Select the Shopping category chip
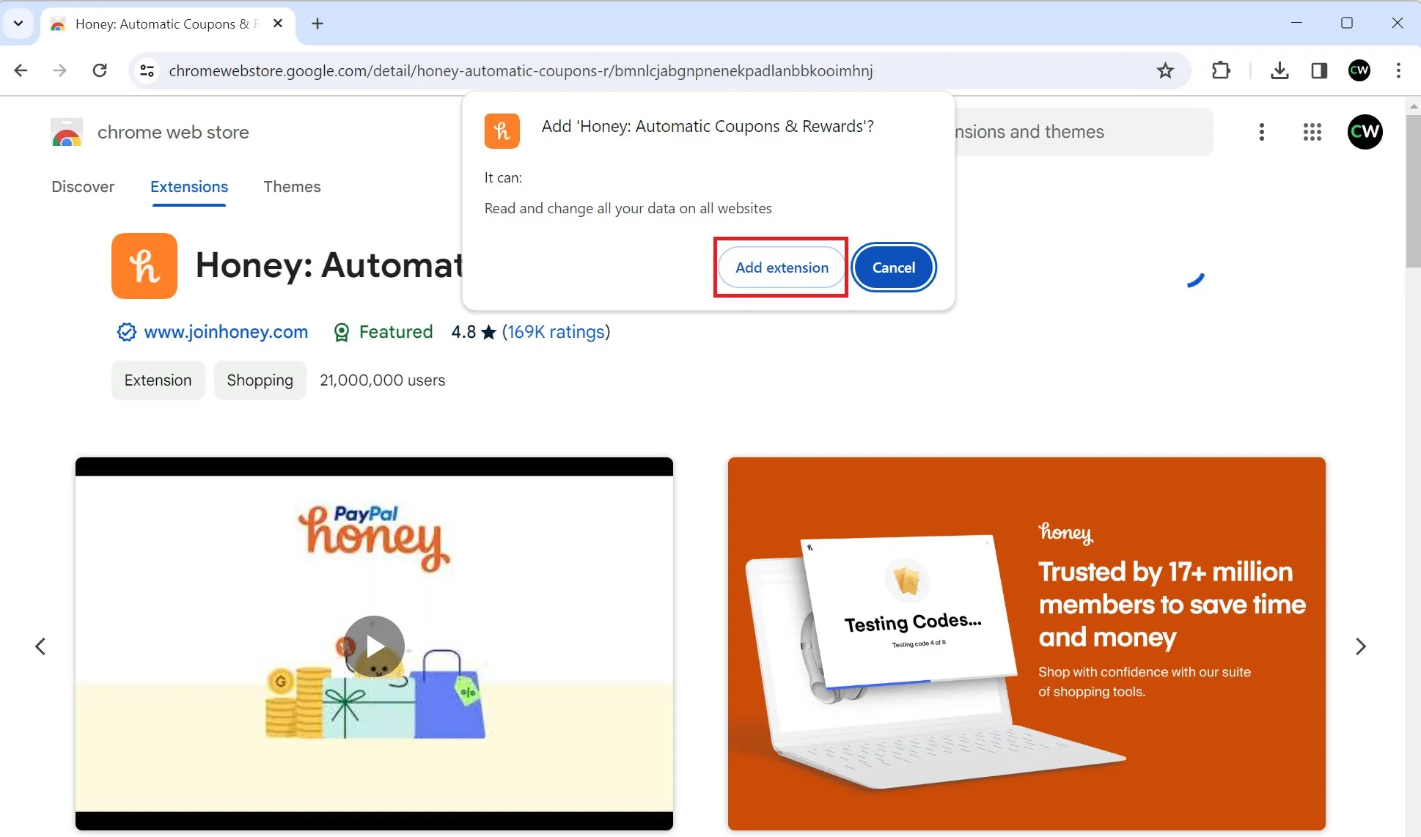The image size is (1421, 837). click(260, 380)
